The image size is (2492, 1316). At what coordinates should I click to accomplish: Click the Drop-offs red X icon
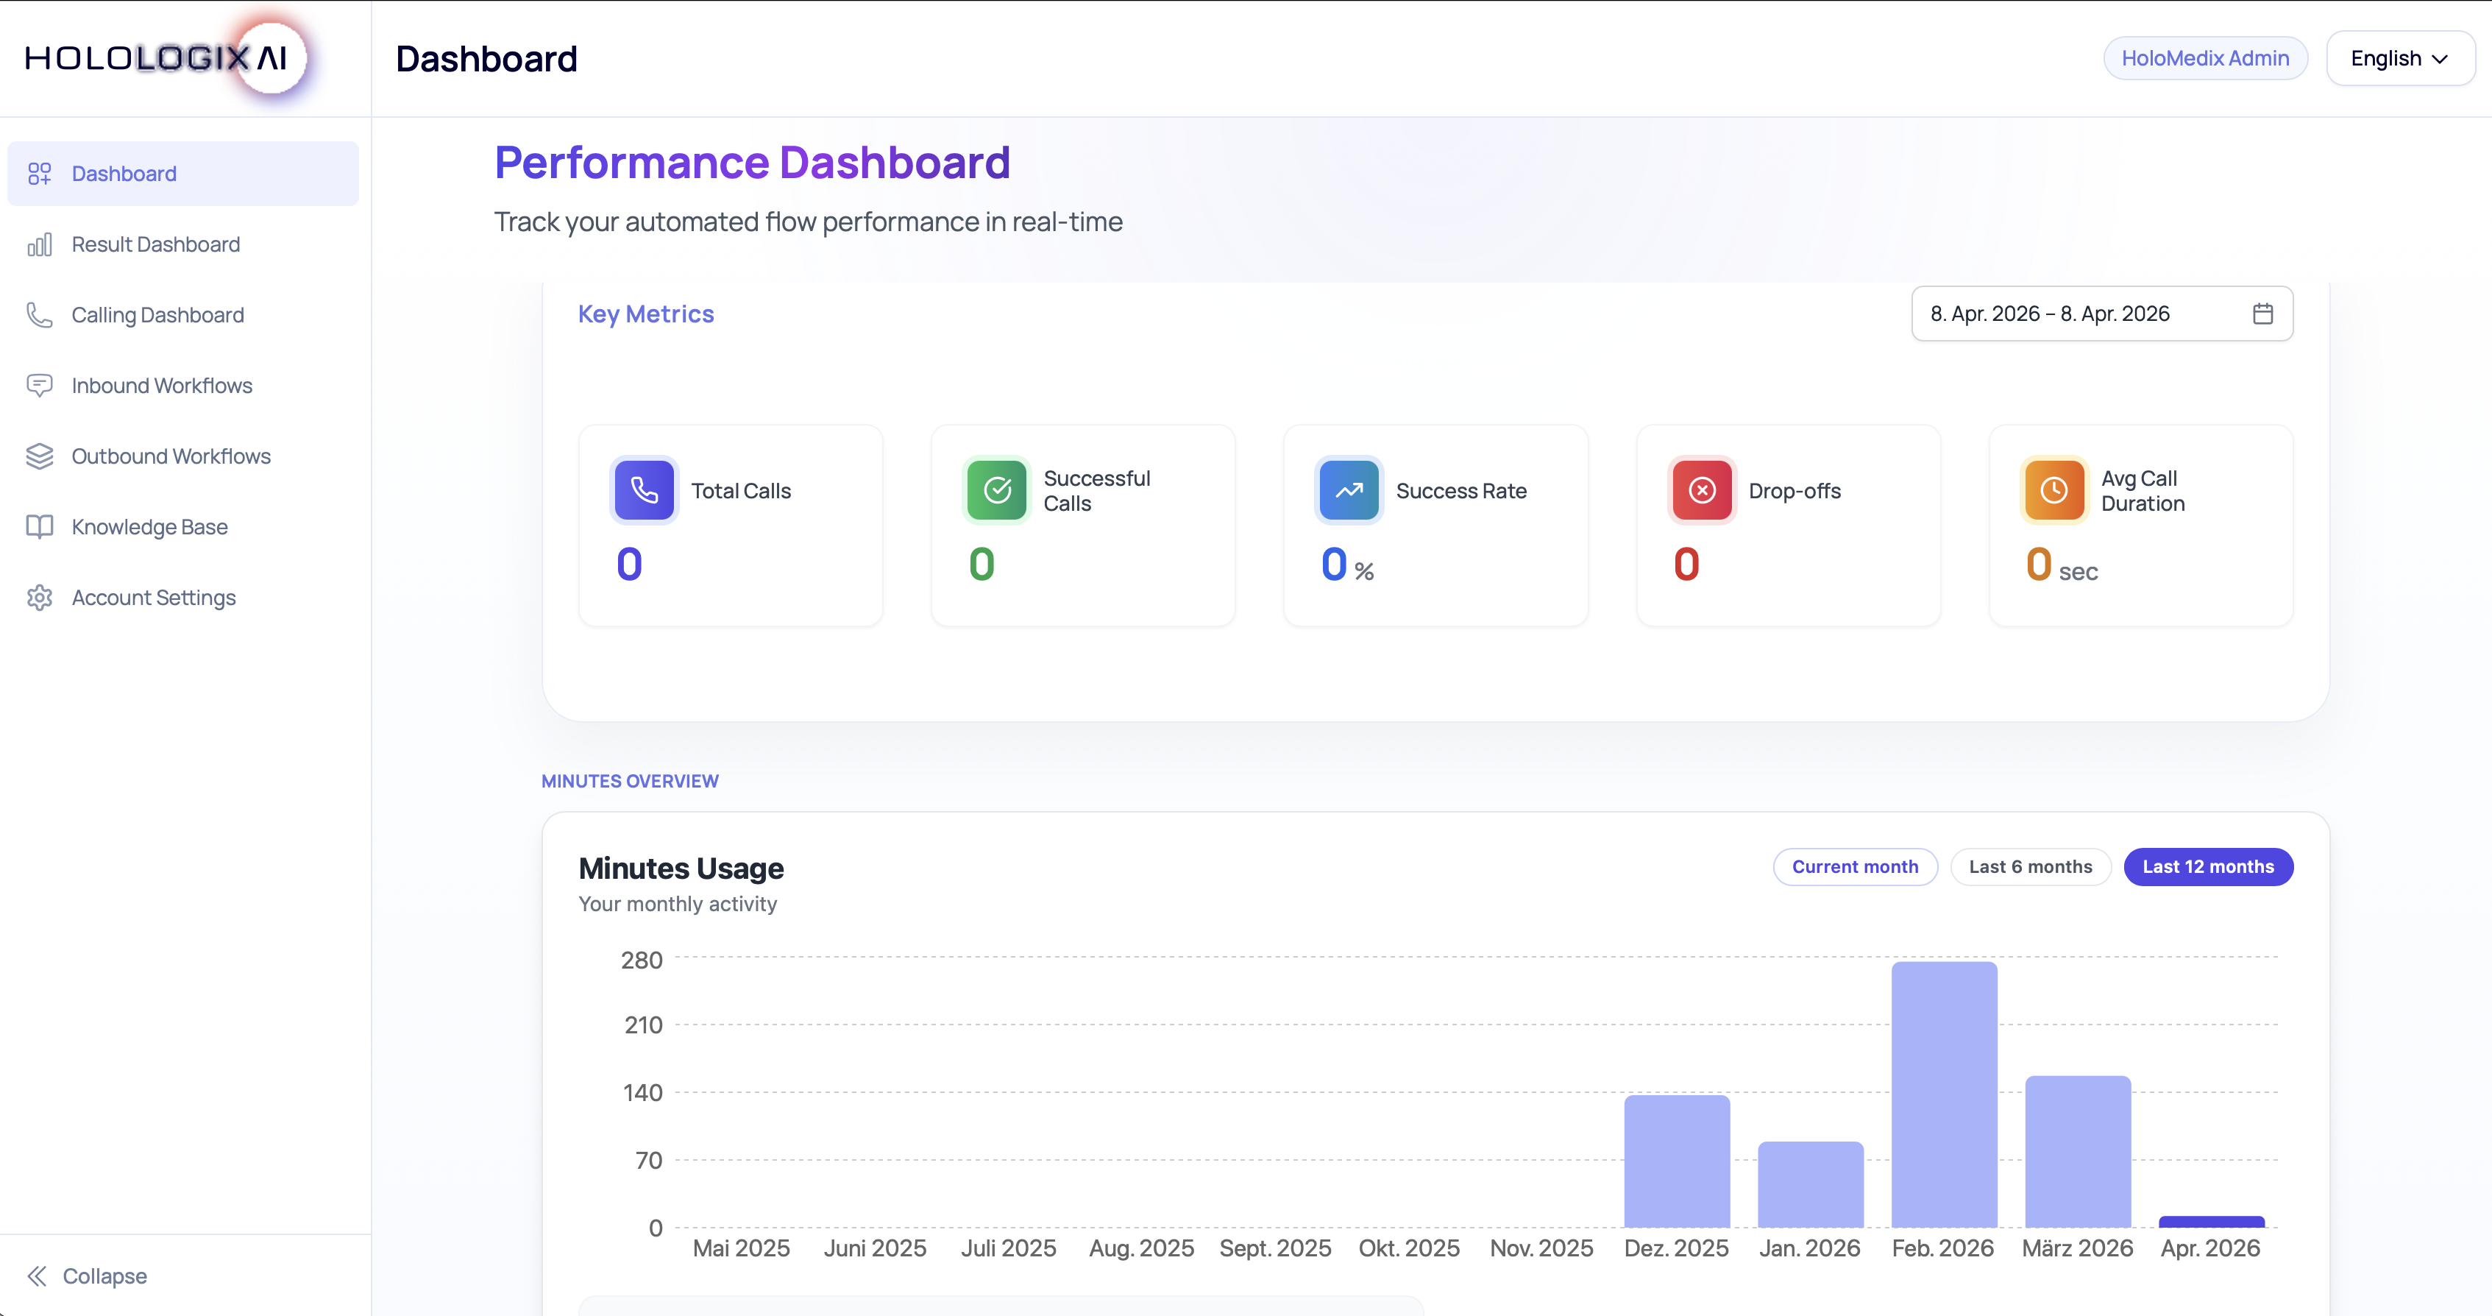[1702, 491]
